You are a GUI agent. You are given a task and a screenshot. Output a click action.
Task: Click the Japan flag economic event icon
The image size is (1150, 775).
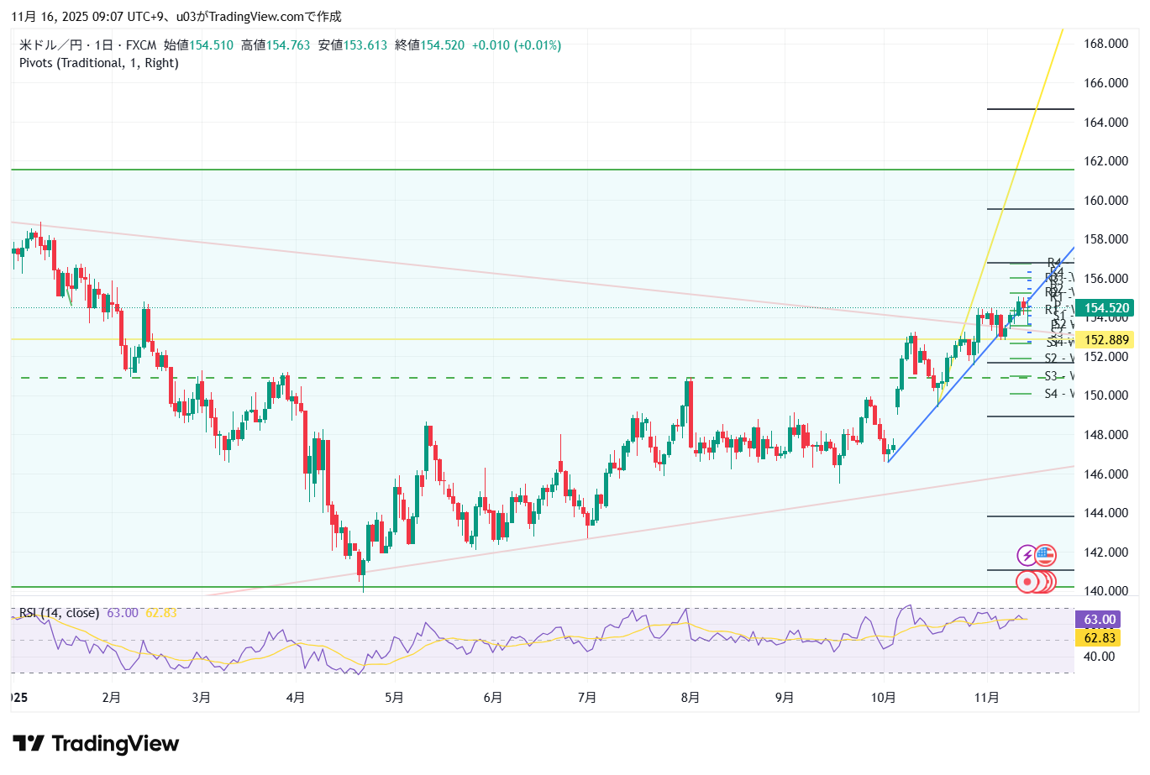tap(1027, 581)
